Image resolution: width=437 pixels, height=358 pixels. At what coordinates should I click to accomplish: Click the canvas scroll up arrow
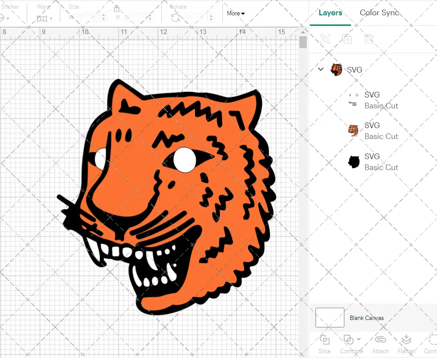303,32
